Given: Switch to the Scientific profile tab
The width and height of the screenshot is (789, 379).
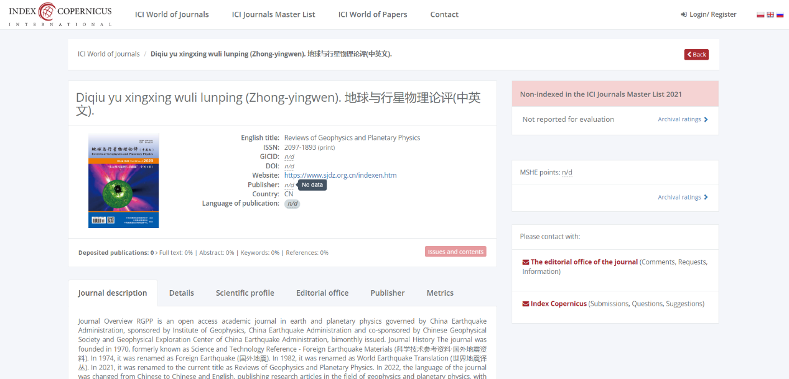Looking at the screenshot, I should pos(245,293).
